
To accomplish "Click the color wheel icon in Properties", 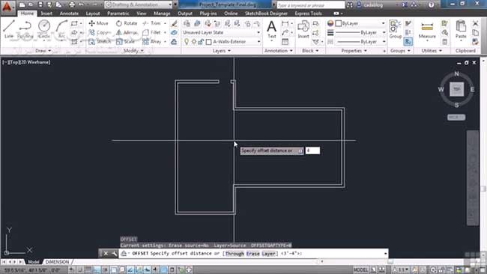I will click(x=330, y=24).
